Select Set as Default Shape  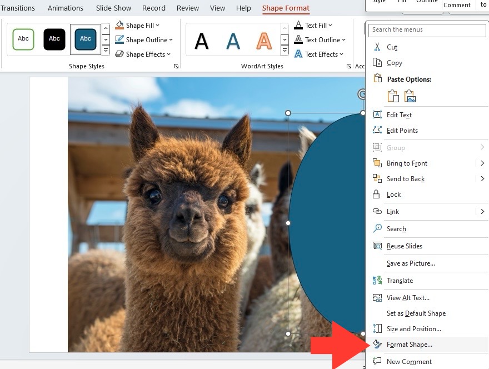pyautogui.click(x=416, y=313)
